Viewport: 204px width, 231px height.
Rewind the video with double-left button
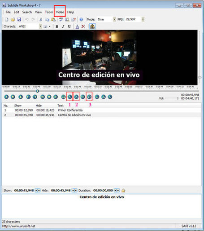tap(43, 97)
